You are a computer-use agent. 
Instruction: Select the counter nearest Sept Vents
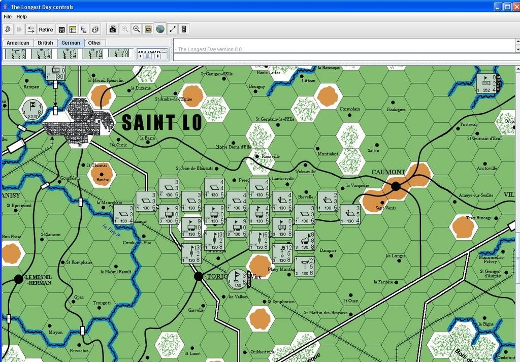(350, 214)
